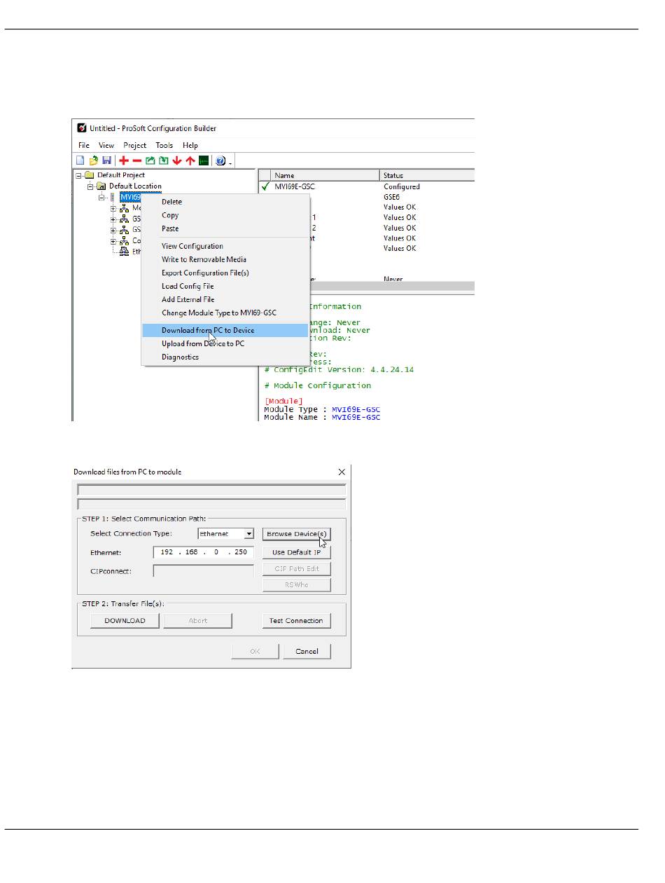Open the View menu
The height and width of the screenshot is (883, 665).
pos(106,145)
